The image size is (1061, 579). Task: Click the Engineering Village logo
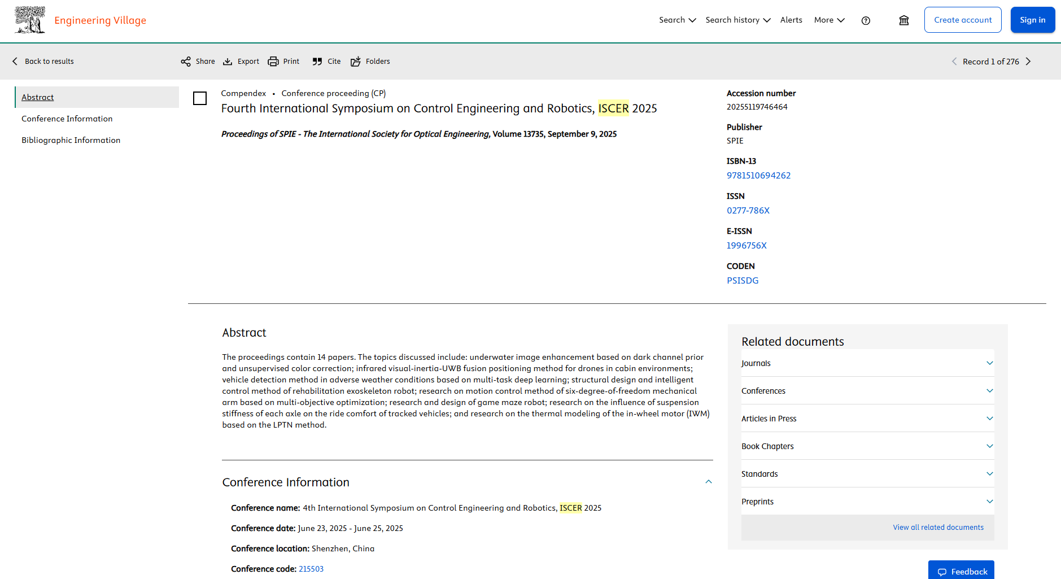(x=80, y=20)
